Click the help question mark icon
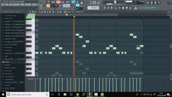 pyautogui.click(x=159, y=2)
